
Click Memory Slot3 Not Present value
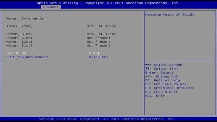99,45
